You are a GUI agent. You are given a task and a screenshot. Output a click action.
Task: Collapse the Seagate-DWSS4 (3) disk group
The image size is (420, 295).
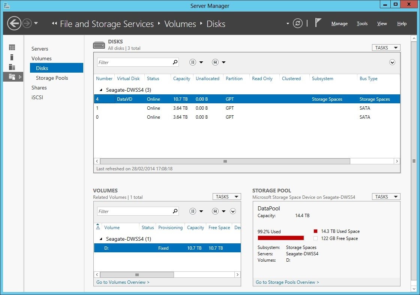[101, 90]
